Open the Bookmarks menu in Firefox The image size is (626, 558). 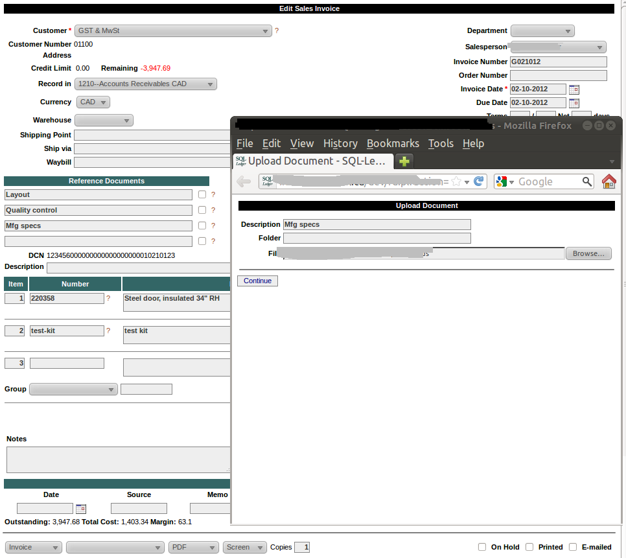[393, 143]
